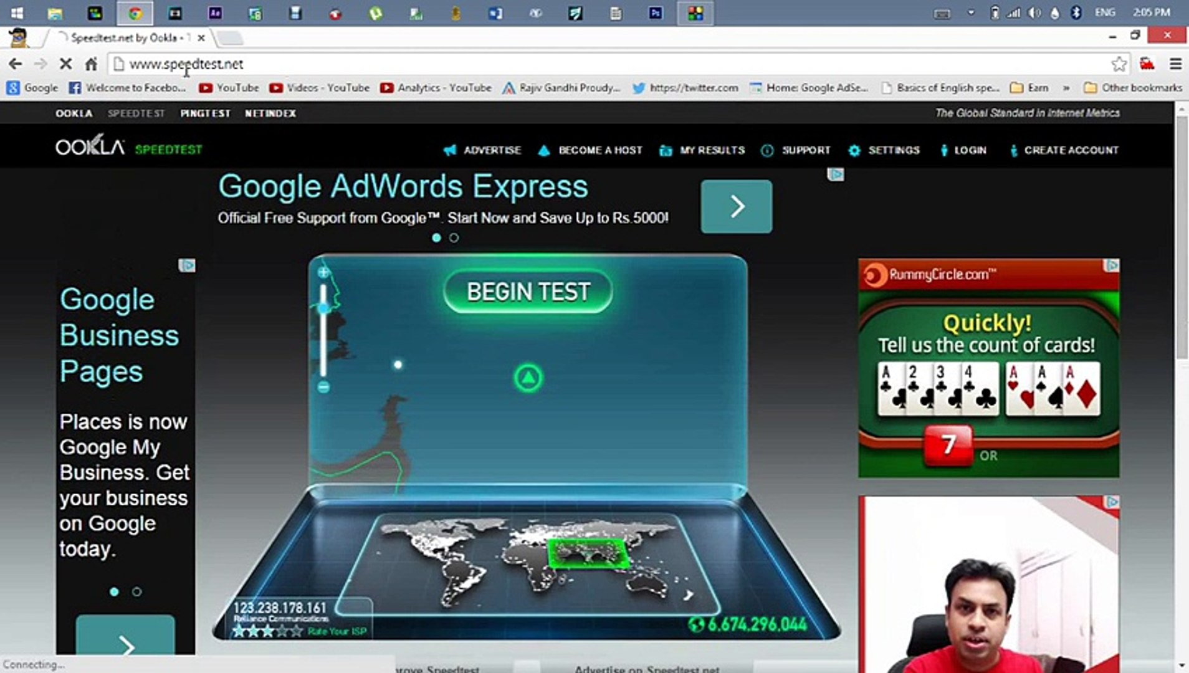Expand the Other bookmarks folder
This screenshot has height=673, width=1189.
1133,88
